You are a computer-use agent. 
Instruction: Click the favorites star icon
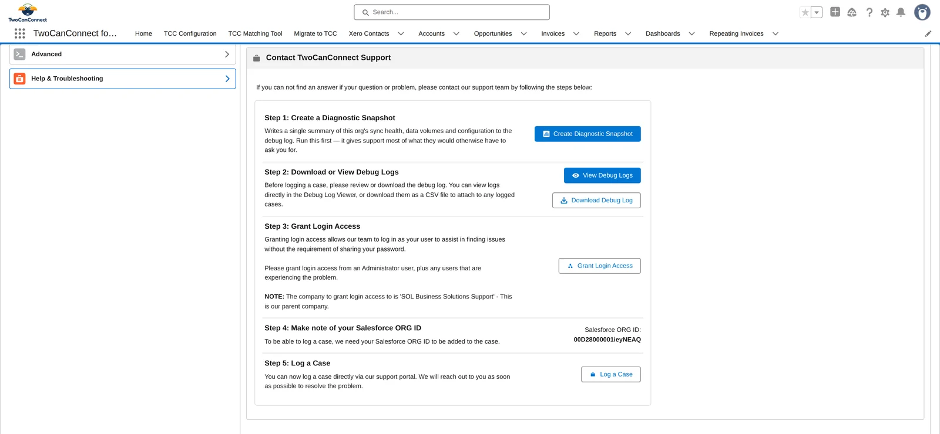point(805,12)
